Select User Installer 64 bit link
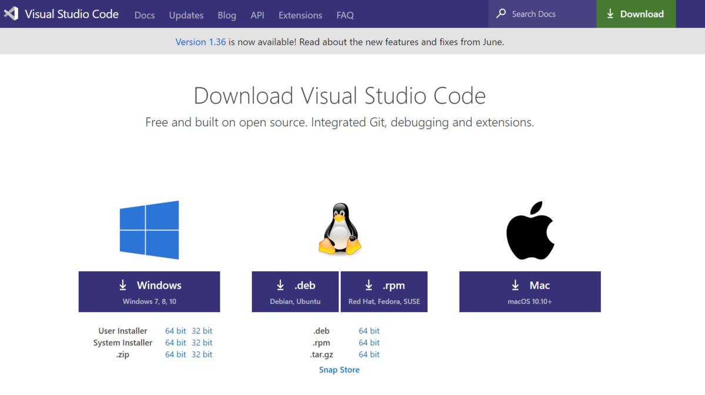 [176, 331]
